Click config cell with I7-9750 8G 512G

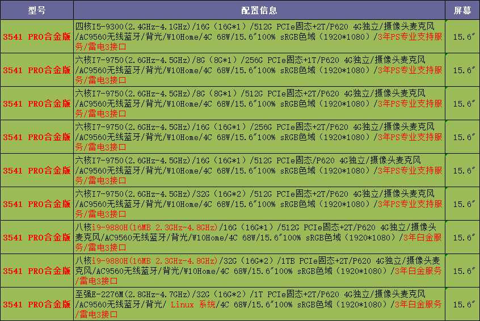tap(259, 103)
